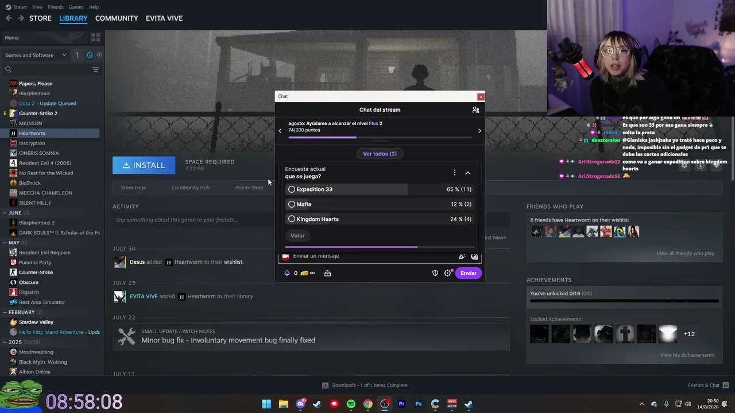Image resolution: width=735 pixels, height=413 pixels.
Task: Open OBS Studio from the taskbar
Action: tap(385, 404)
